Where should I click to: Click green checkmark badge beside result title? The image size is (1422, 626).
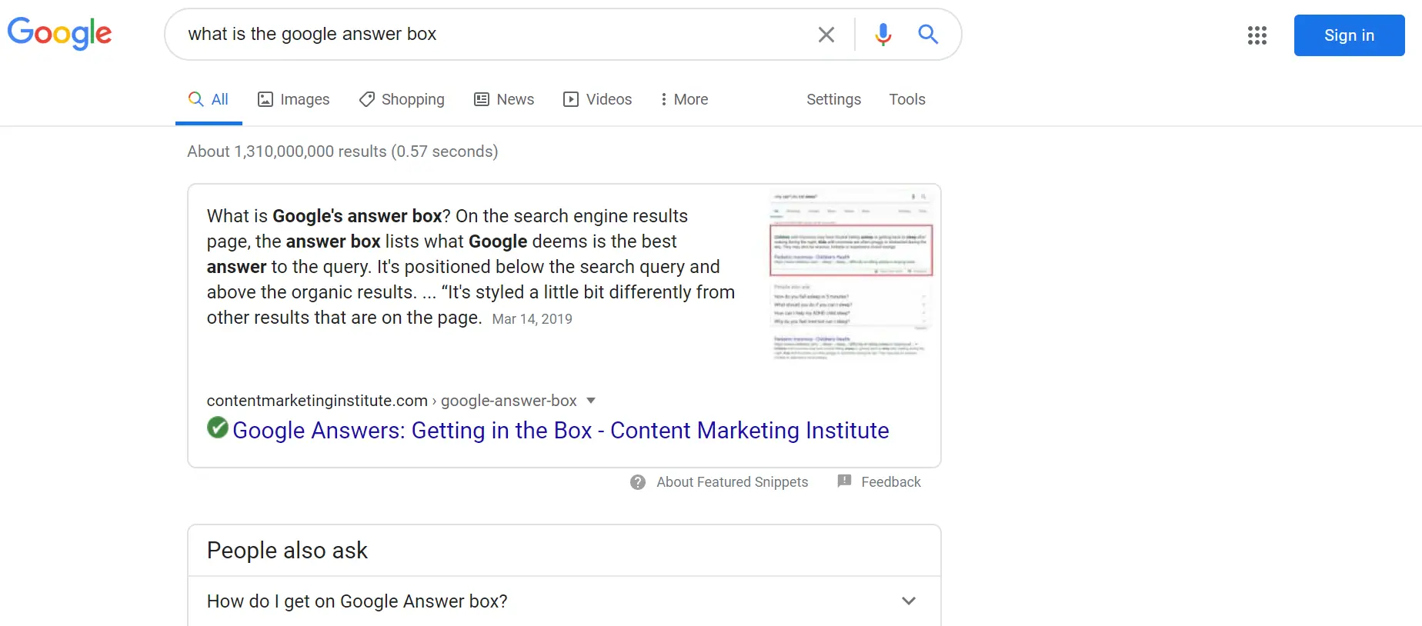(x=218, y=428)
